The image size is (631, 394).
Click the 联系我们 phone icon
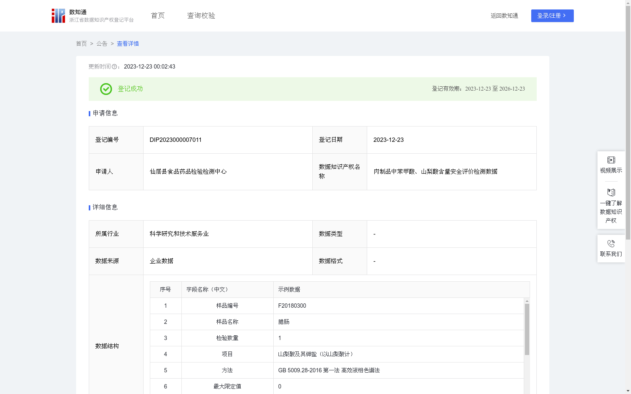click(611, 243)
